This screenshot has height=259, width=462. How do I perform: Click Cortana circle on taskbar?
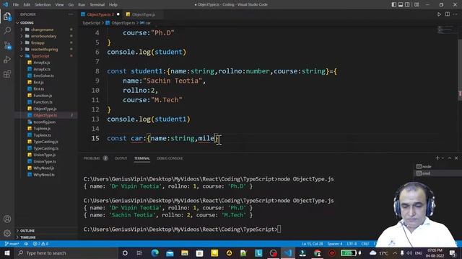[x=125, y=253]
